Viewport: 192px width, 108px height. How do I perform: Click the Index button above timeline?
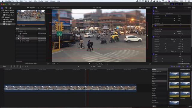click(5, 67)
